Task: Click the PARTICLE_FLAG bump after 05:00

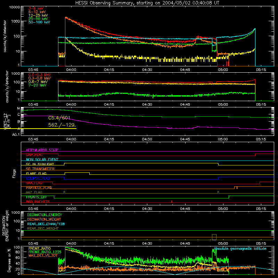Action: 236,187
